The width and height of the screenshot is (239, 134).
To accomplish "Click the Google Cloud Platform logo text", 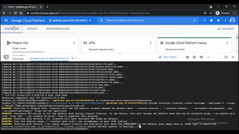I will pyautogui.click(x=28, y=20).
